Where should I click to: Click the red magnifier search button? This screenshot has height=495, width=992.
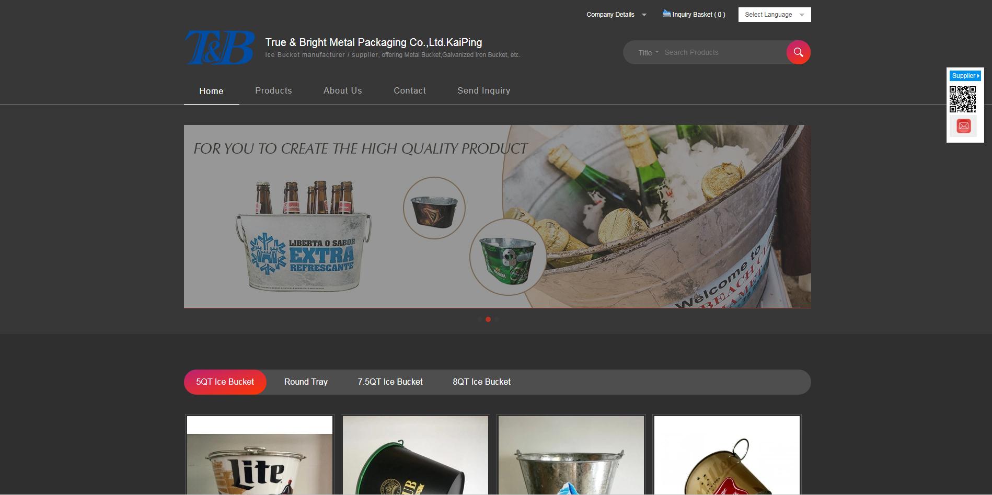coord(798,52)
